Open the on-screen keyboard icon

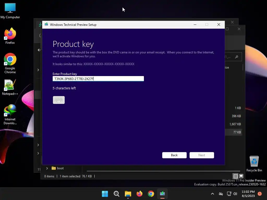click(x=59, y=100)
